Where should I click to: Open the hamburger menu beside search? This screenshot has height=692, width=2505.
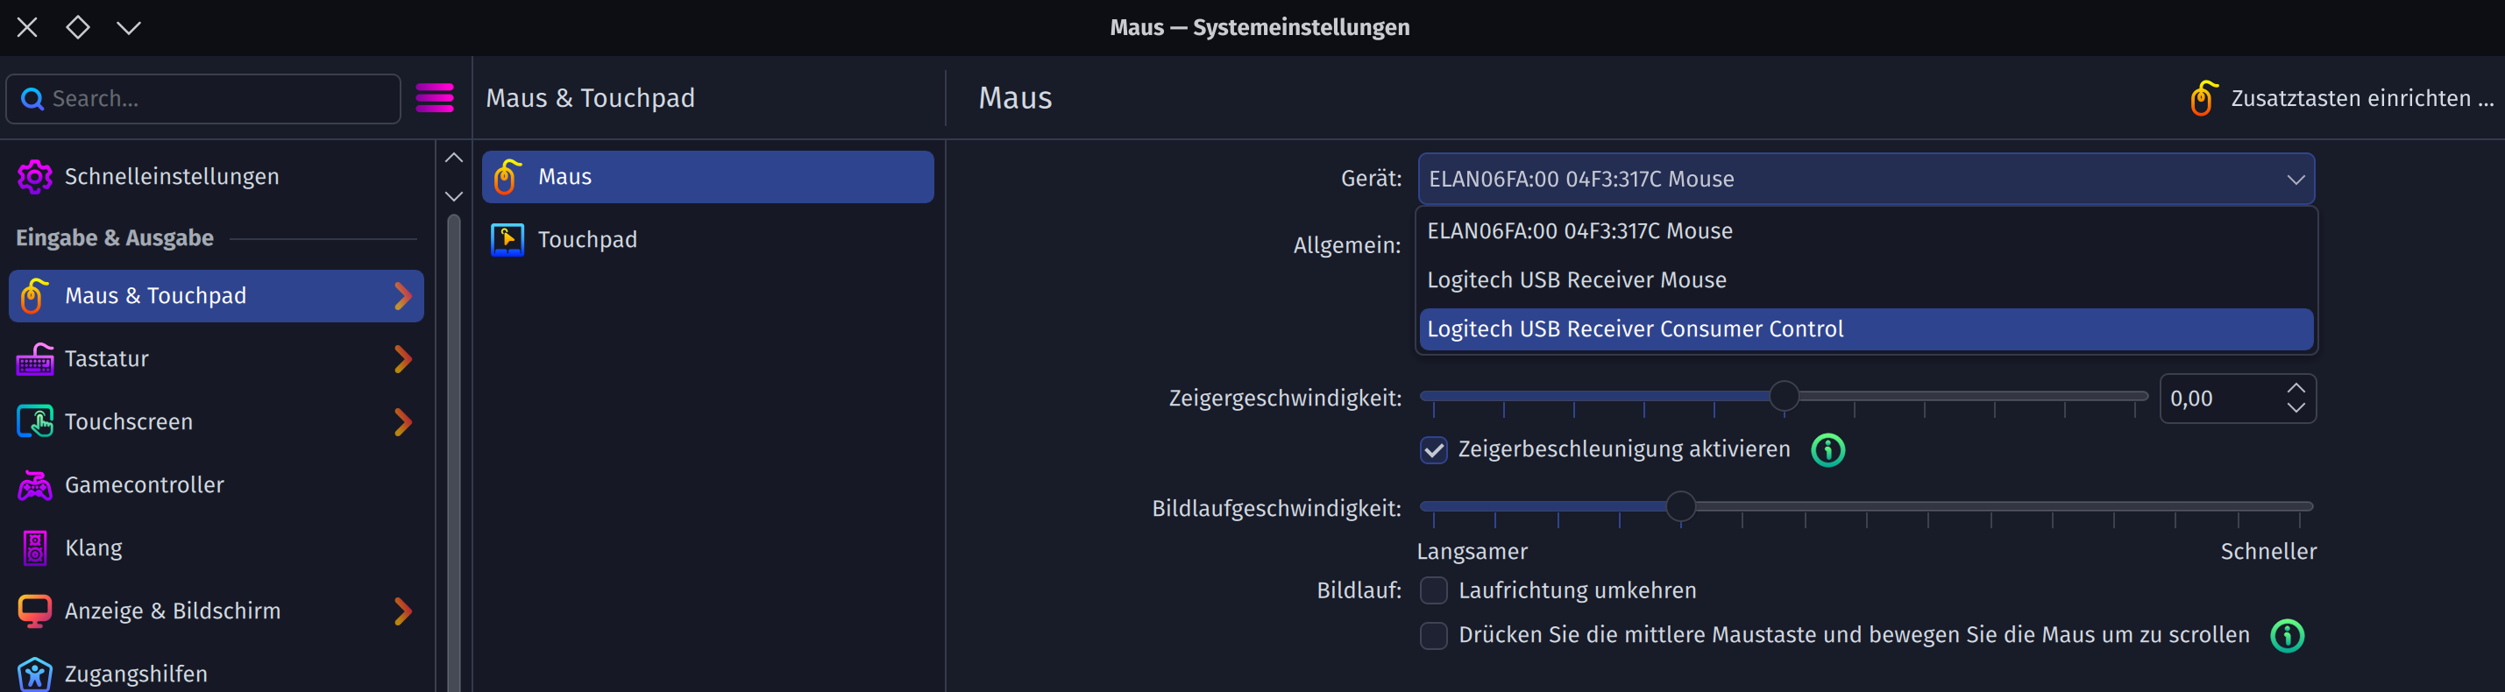point(435,98)
